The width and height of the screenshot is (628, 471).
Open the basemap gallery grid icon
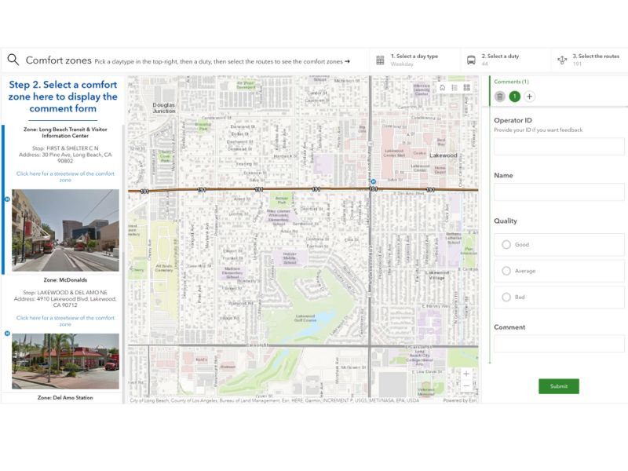466,87
